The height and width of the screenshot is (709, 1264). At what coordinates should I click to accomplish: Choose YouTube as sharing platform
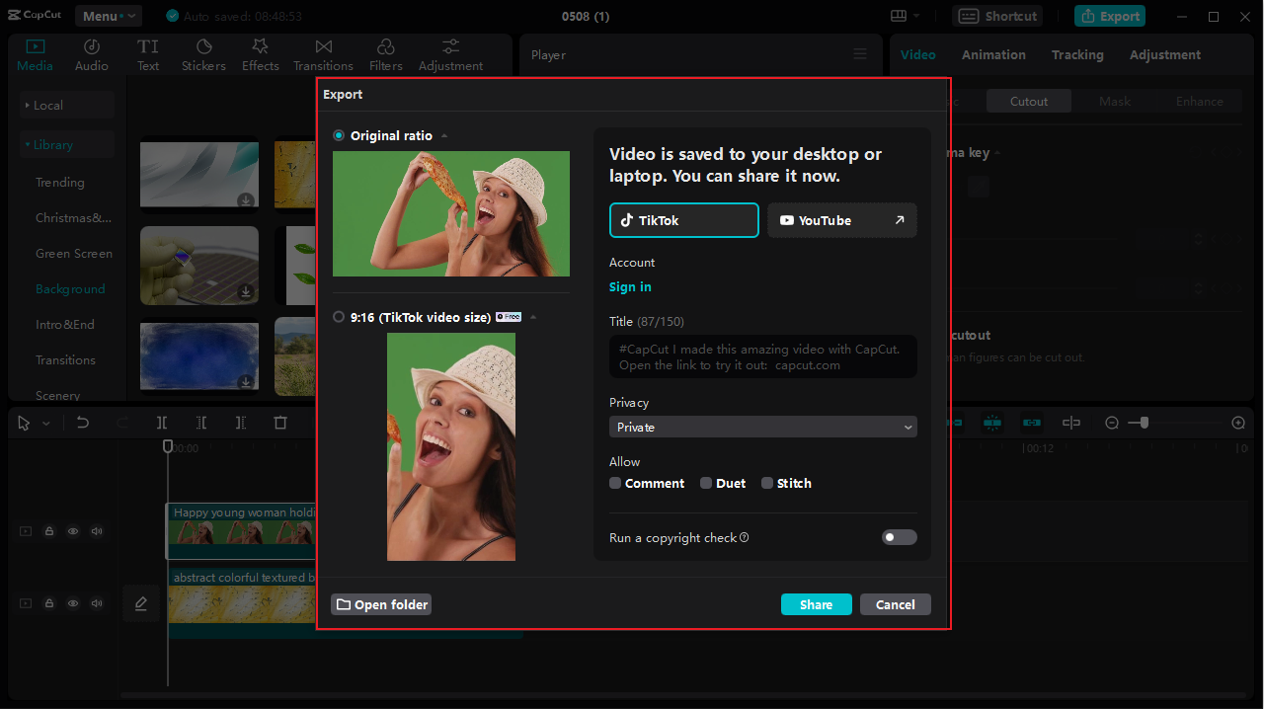[842, 220]
